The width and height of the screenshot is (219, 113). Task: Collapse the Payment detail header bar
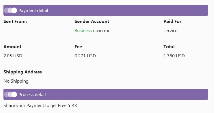106,10
